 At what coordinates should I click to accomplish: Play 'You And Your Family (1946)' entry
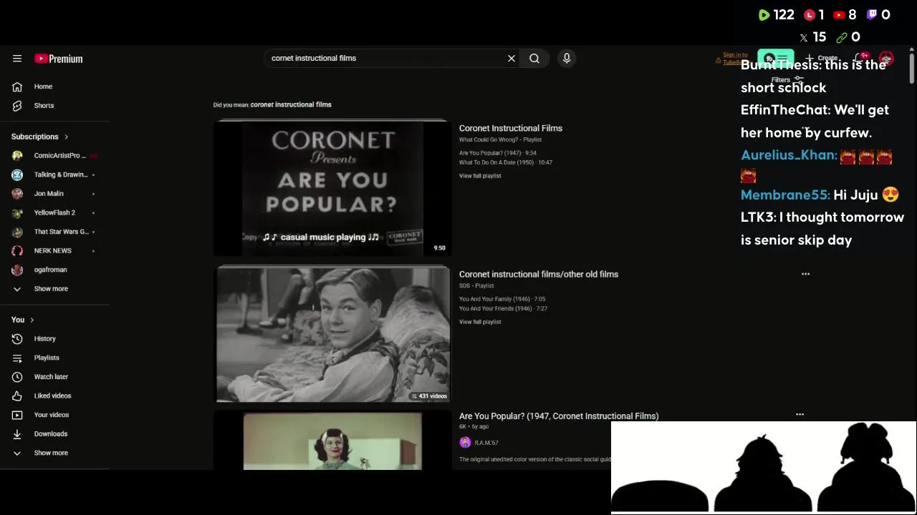tap(502, 299)
